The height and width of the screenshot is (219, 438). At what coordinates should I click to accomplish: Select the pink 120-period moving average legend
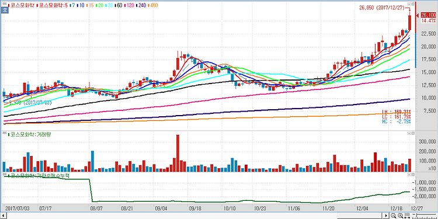129,5
